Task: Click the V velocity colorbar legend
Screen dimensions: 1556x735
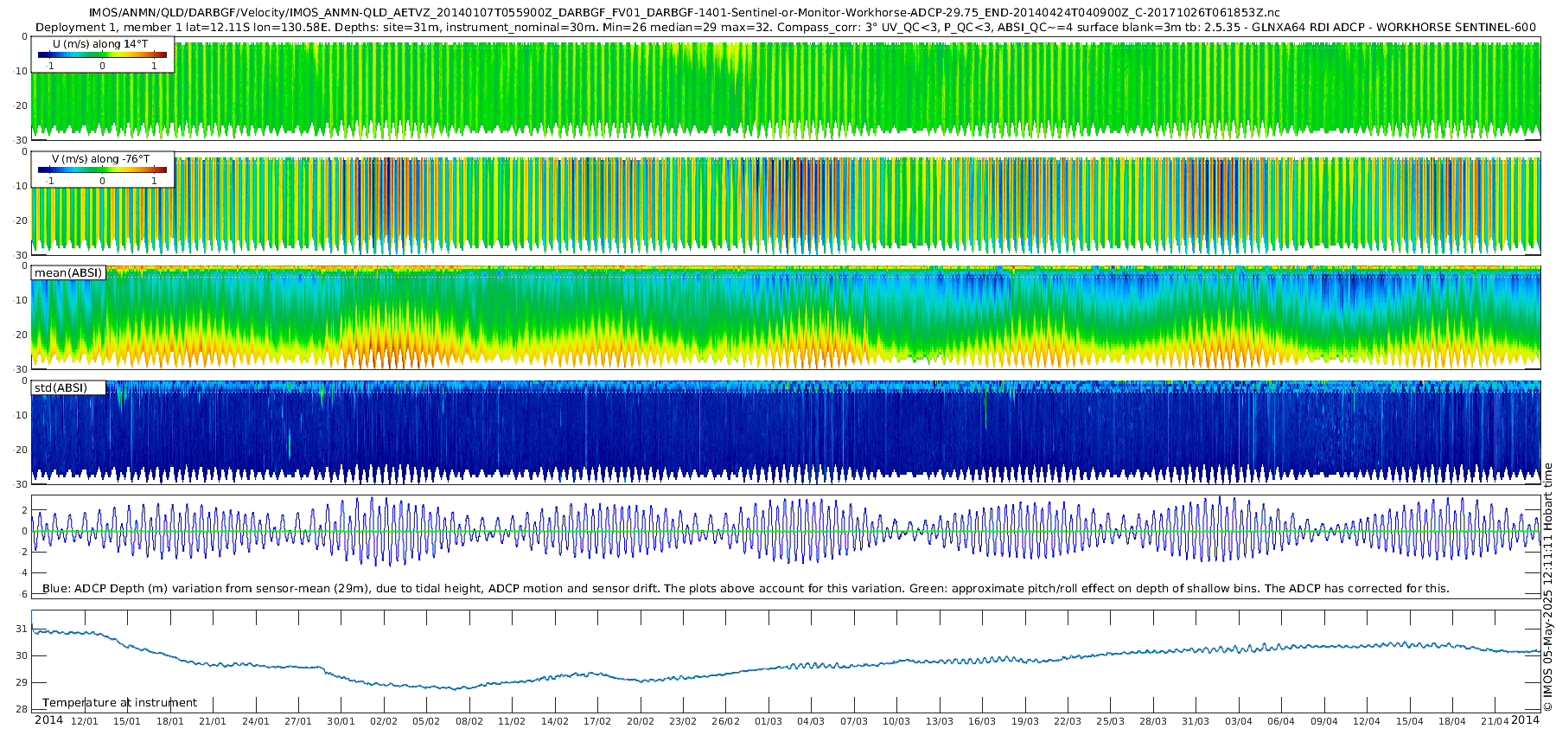Action: point(103,169)
